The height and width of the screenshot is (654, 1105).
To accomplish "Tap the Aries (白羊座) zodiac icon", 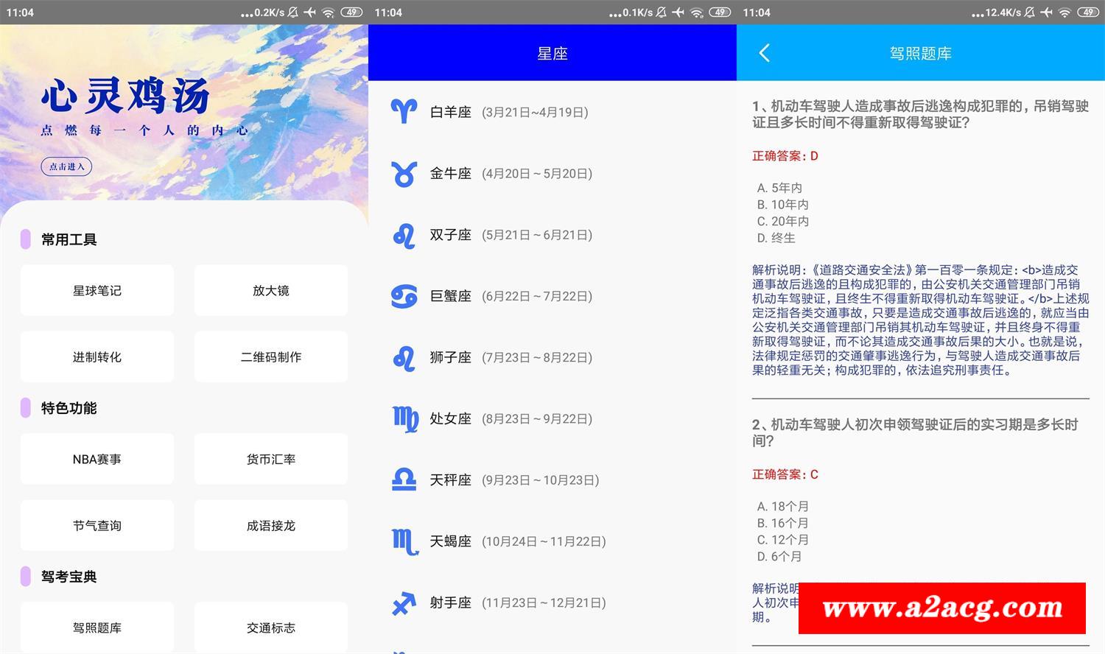I will click(404, 112).
